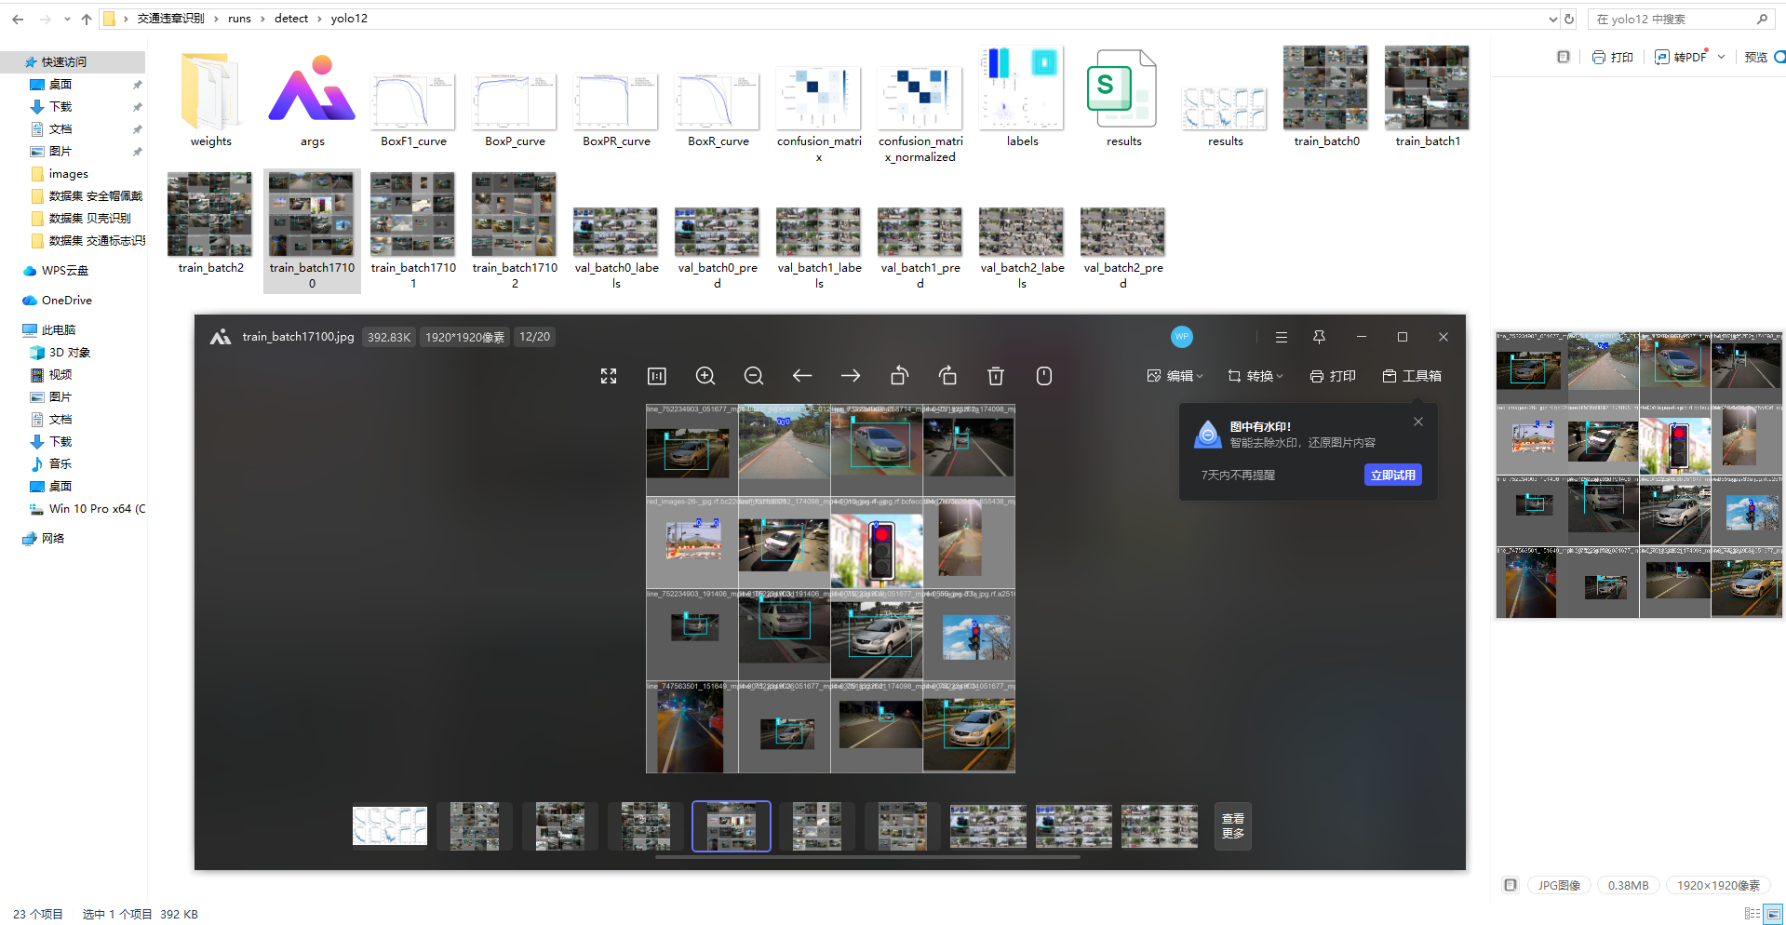
Task: Select the last filmstrip thumbnail before 查看更多
Action: [1160, 826]
